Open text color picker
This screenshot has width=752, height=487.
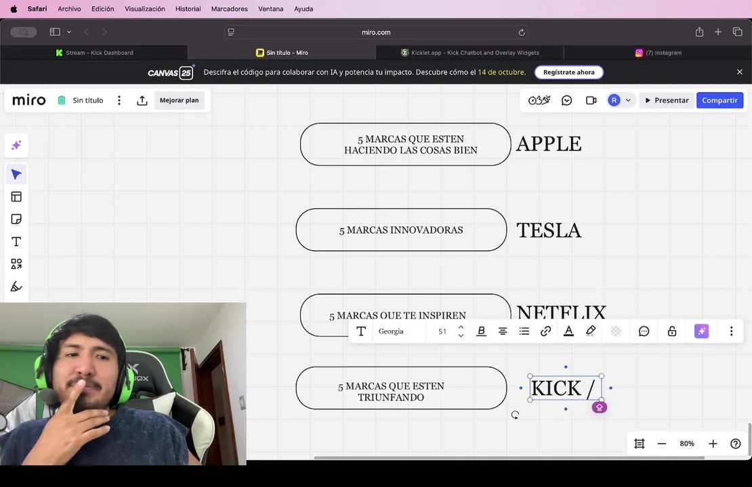pos(568,331)
